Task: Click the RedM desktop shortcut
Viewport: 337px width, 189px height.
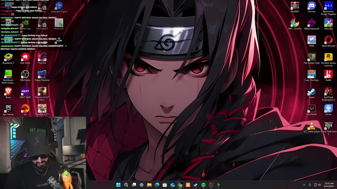Action: coord(328,76)
